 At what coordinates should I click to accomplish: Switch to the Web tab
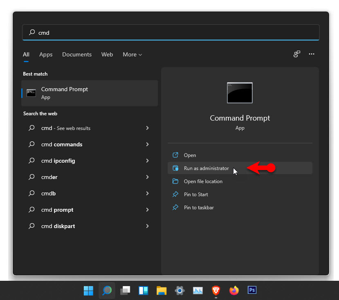coord(107,54)
